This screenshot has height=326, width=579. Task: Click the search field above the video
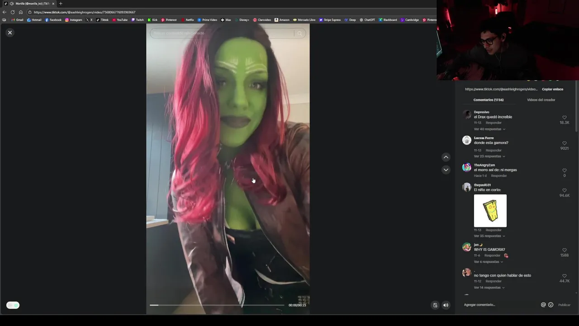coord(223,33)
